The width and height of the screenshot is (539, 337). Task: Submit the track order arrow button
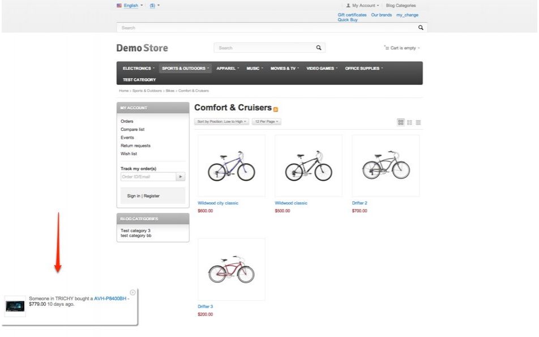[x=181, y=176]
